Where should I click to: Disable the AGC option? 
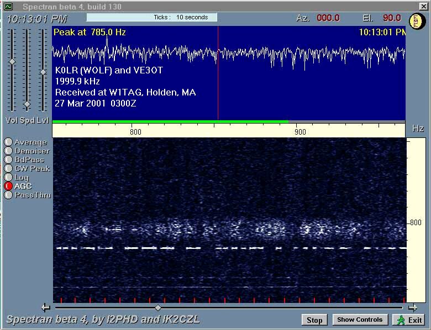click(8, 187)
